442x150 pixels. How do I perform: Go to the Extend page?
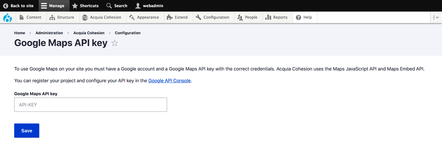[177, 17]
